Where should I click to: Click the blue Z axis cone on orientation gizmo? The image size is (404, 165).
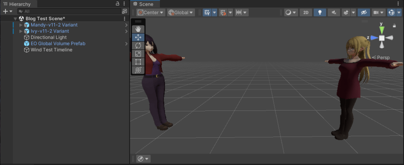pyautogui.click(x=374, y=38)
